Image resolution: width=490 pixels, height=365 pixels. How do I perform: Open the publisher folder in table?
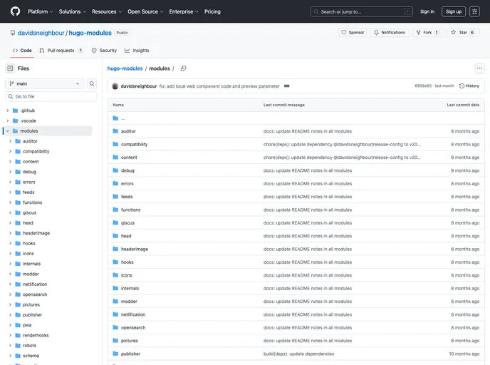130,354
